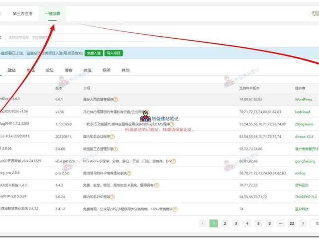The image size is (319, 239).
Task: Select the 最多人用的博客程序 description text
Action: [98, 99]
